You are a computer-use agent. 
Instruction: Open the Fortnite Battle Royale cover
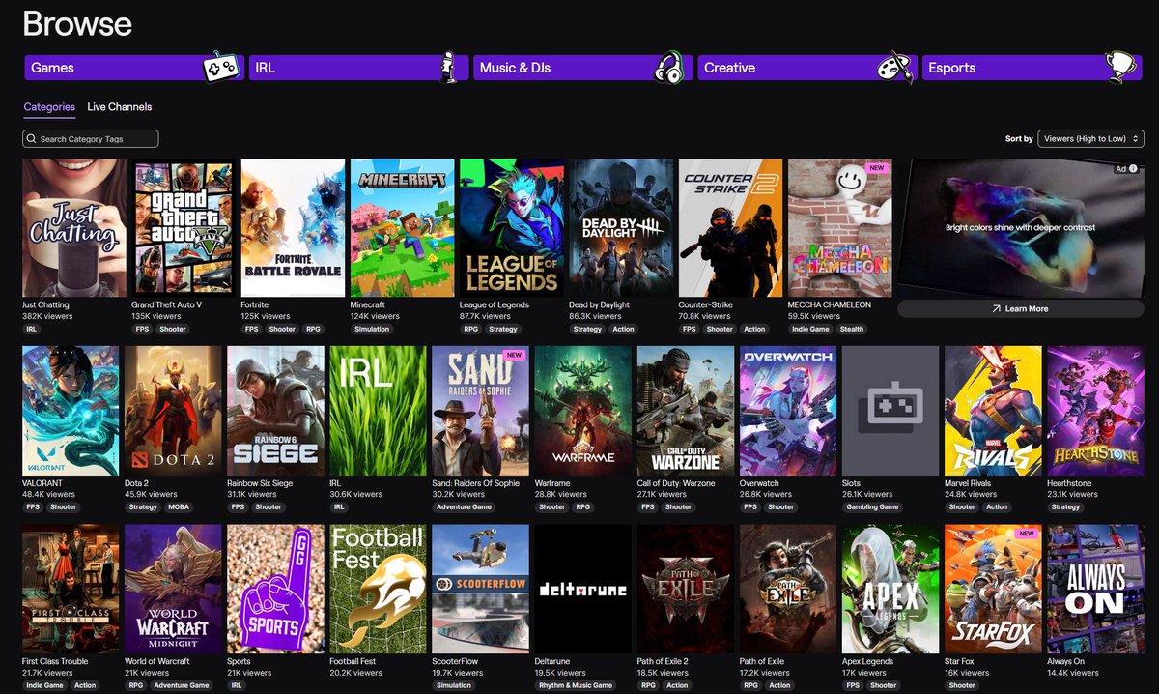tap(293, 228)
